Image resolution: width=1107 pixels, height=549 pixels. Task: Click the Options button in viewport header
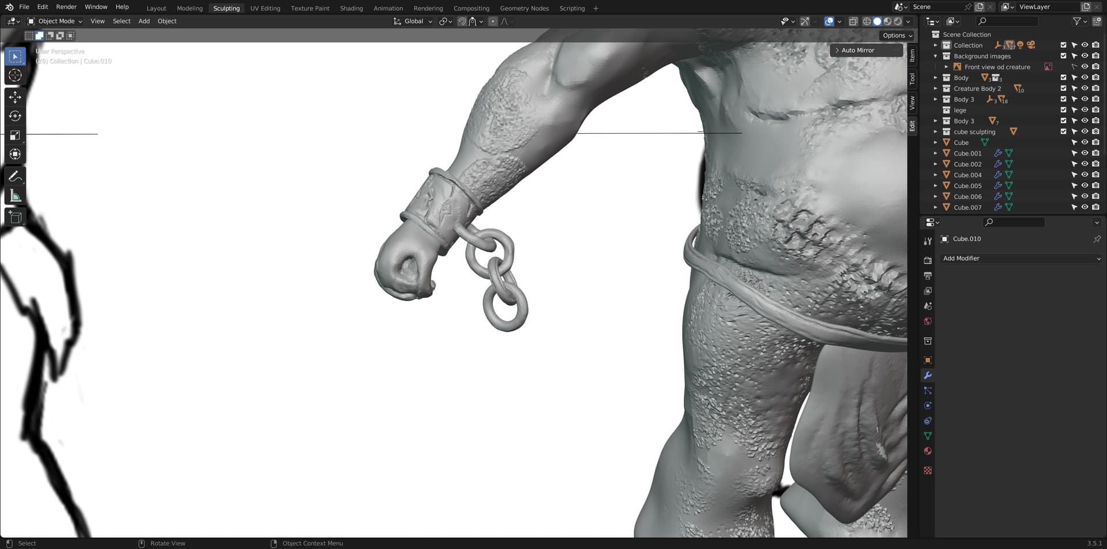(x=897, y=35)
